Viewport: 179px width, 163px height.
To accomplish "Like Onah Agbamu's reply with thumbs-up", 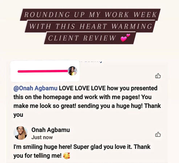I will tap(158, 134).
